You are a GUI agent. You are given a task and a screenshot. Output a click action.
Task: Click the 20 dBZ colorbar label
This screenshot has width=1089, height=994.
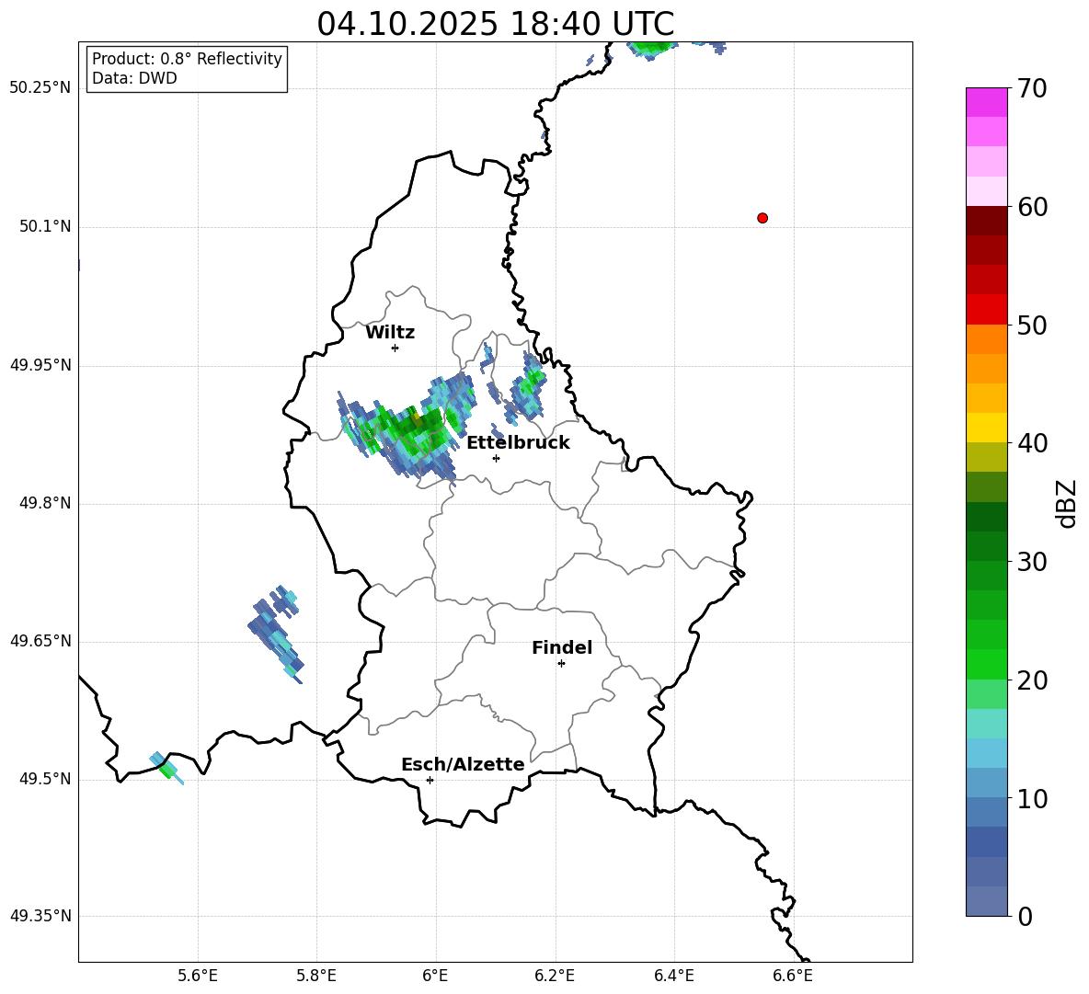pos(1032,680)
